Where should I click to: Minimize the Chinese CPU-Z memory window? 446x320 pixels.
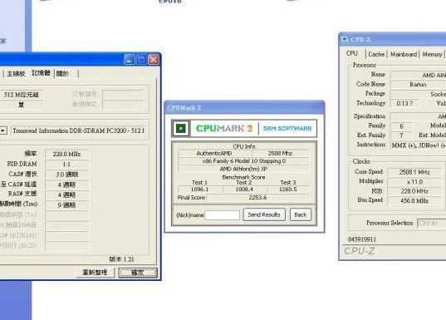pyautogui.click(x=130, y=60)
